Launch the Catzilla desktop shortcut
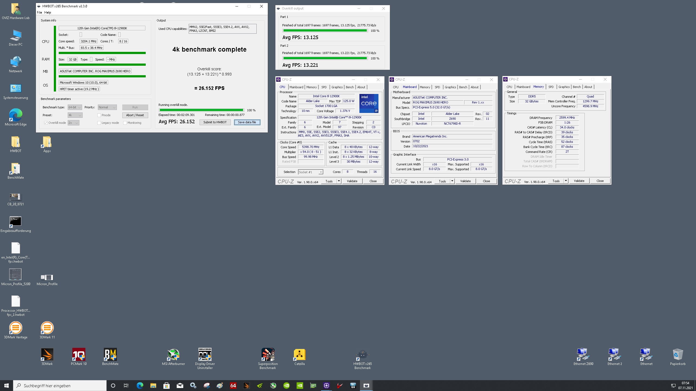 pyautogui.click(x=300, y=357)
